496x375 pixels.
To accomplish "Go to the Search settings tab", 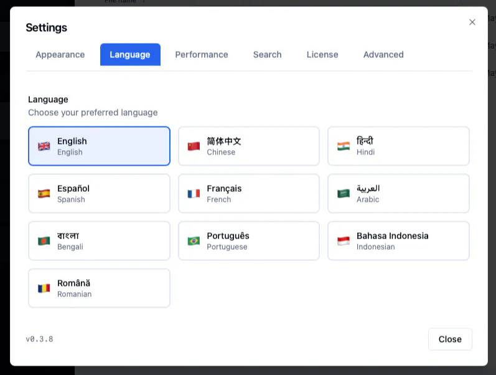I will (x=268, y=54).
